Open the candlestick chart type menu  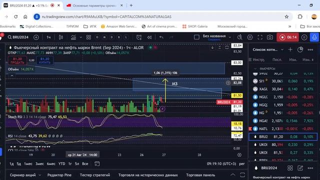pyautogui.click(x=61, y=37)
